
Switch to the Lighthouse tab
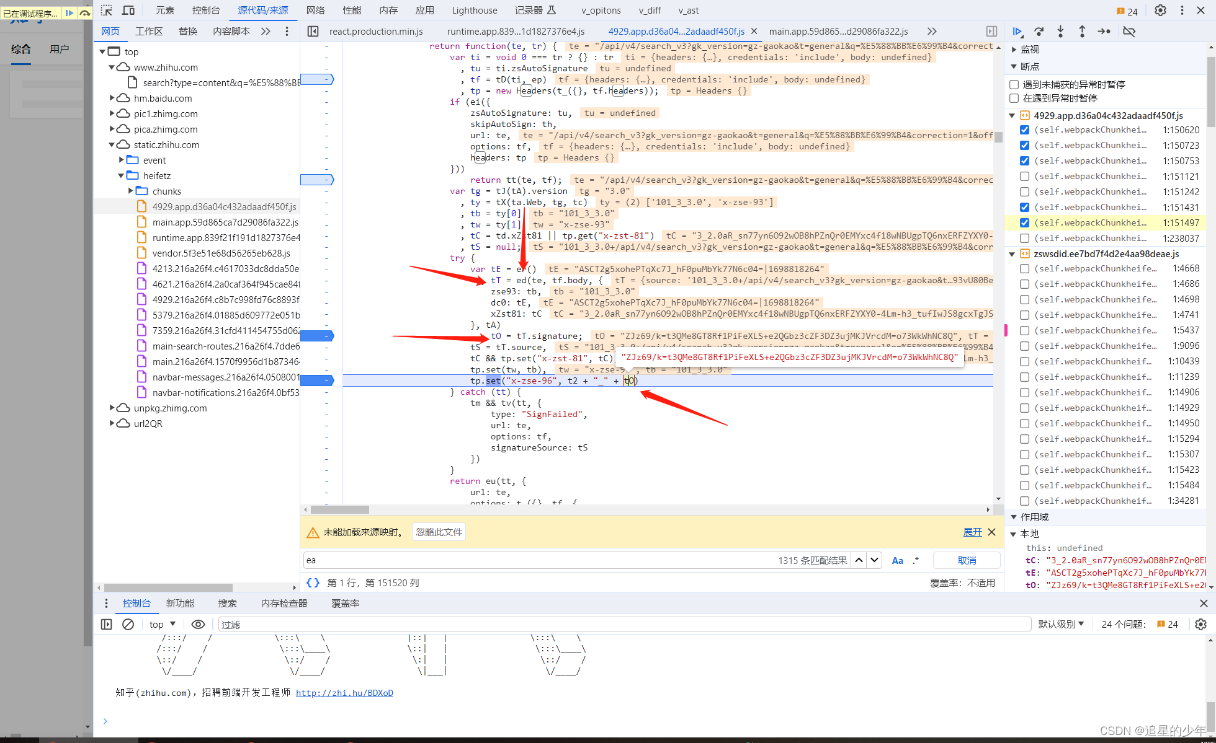click(x=474, y=11)
